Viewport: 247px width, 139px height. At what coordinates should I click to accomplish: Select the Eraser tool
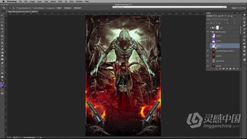2,49
